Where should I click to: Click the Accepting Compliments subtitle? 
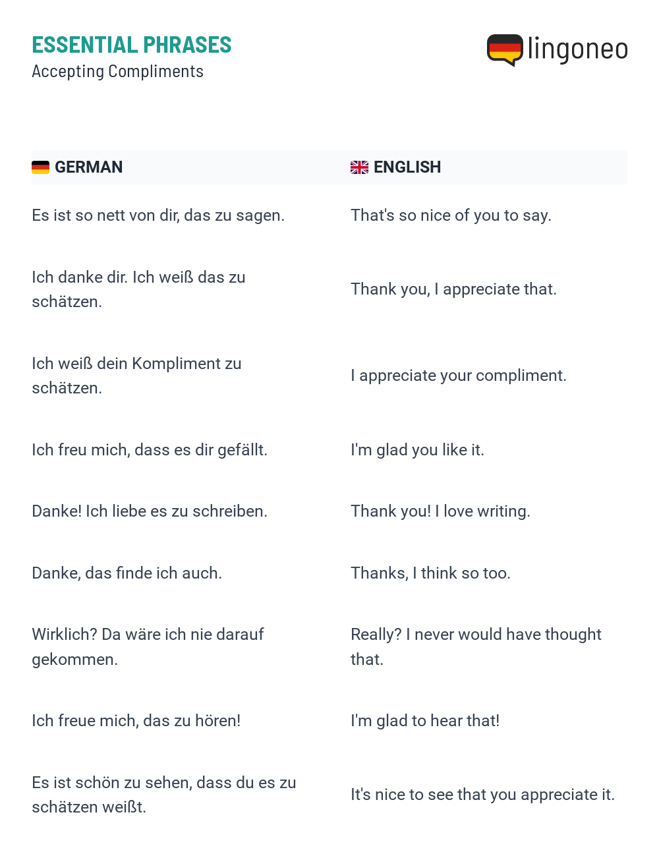[118, 71]
